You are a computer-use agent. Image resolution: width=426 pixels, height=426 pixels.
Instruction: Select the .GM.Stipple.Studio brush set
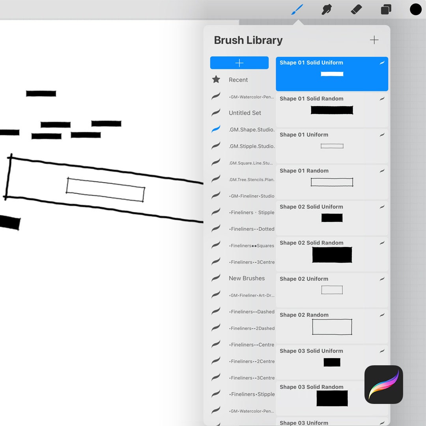coord(251,146)
